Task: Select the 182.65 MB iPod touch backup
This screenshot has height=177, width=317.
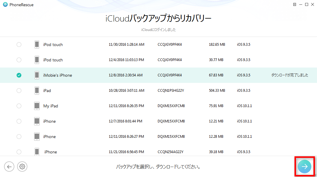Action: point(19,45)
